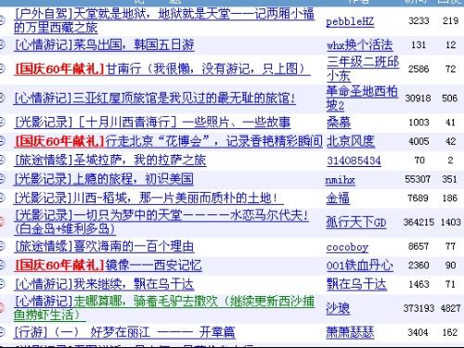The image size is (464, 348).
Task: Open the thread 圣城拉萨，我的拉萨之旅
Action: tap(110, 161)
